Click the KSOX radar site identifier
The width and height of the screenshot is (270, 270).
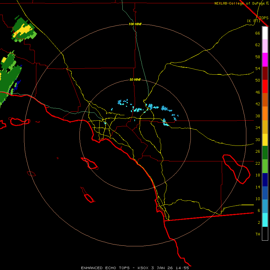[x=143, y=268]
